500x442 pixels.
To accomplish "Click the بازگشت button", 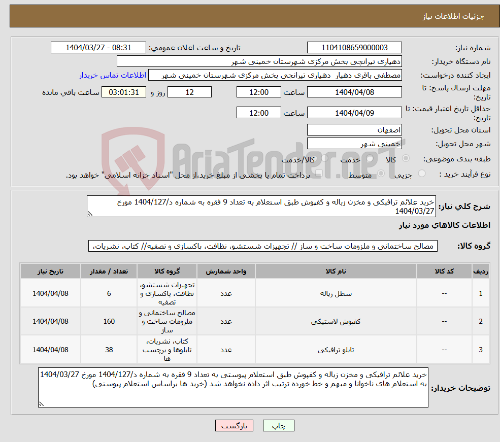I will (234, 425).
